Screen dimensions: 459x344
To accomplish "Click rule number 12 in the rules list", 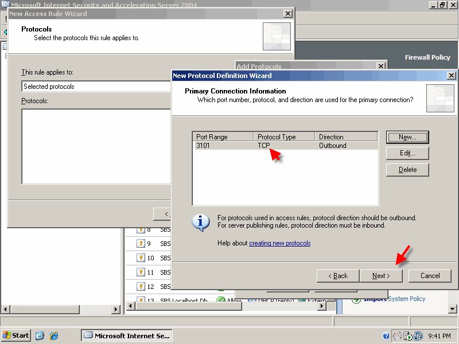I will (150, 286).
